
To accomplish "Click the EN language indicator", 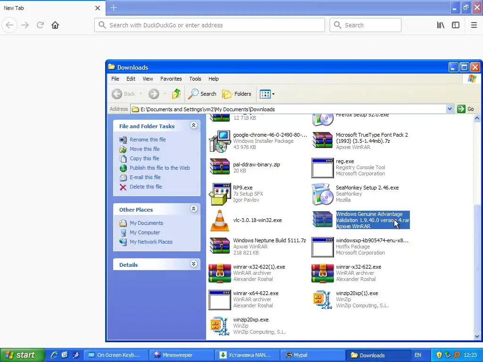I will (x=418, y=355).
